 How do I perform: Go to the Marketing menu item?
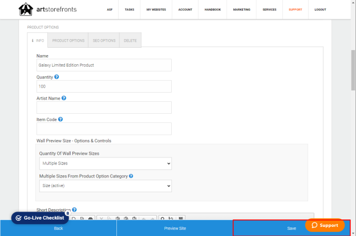coord(241,10)
